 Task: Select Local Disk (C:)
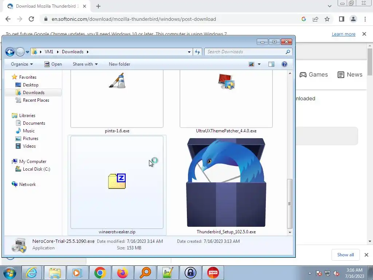36,169
